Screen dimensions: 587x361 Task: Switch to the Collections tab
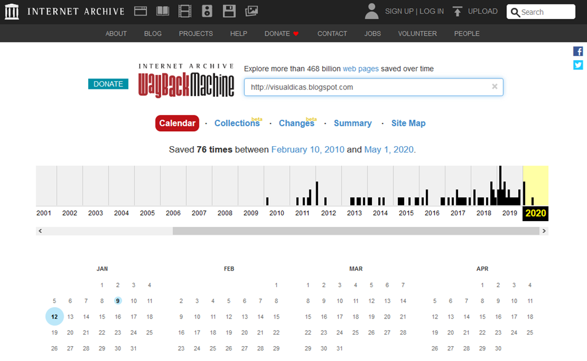237,123
